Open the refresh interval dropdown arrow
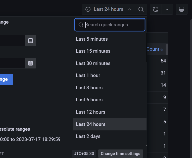Viewport: 192px width, 158px height. [167, 9]
